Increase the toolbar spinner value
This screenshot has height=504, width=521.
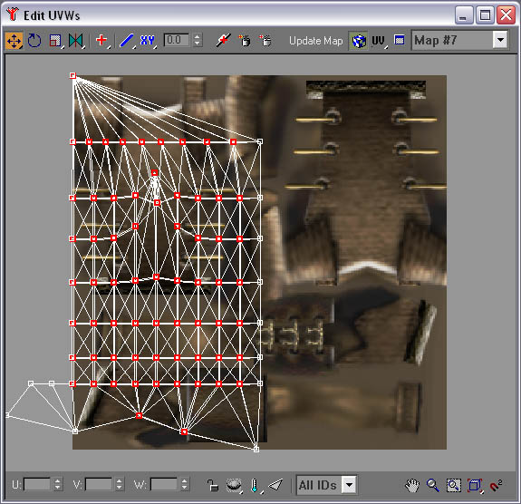point(198,36)
